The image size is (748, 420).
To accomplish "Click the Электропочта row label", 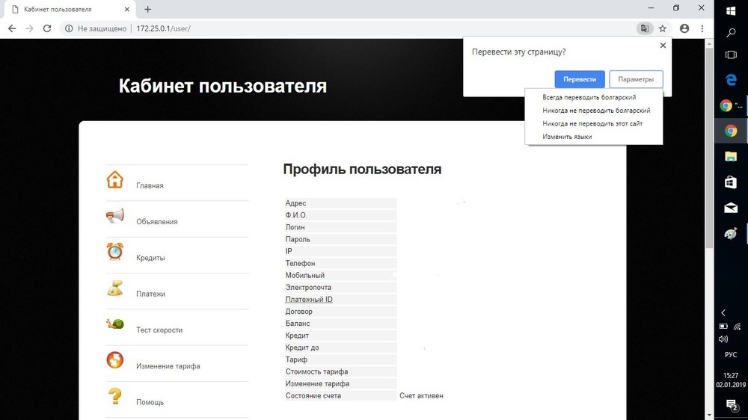I will pos(308,288).
